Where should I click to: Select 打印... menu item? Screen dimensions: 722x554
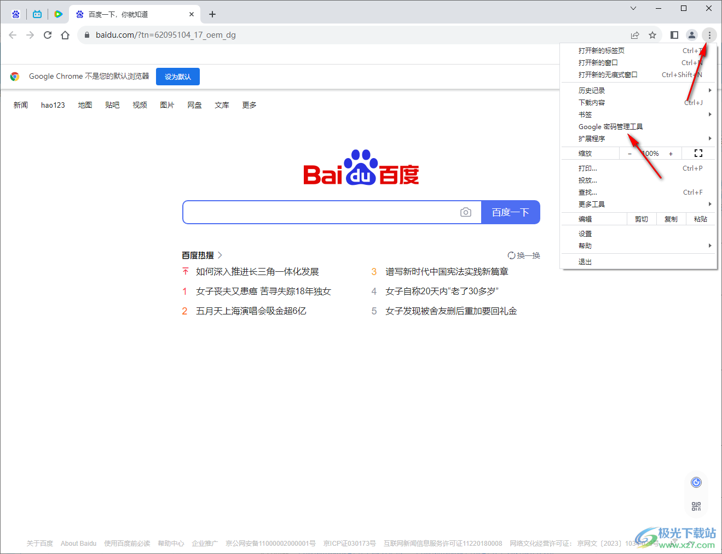pos(639,168)
